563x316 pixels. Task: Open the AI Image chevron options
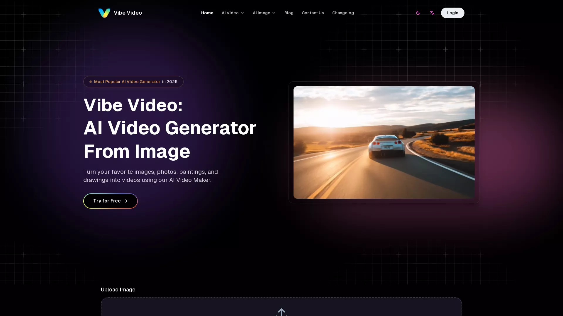click(274, 13)
